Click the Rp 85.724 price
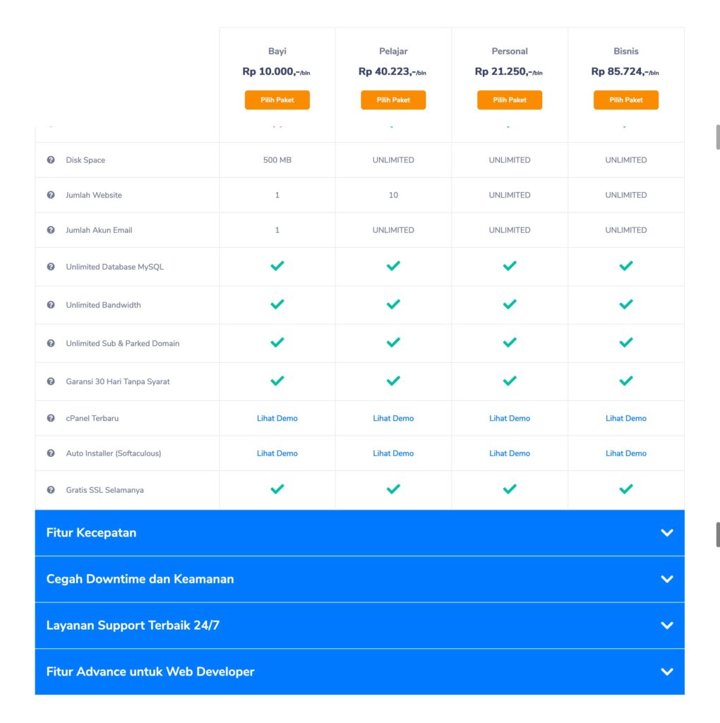720x723 pixels. click(625, 71)
